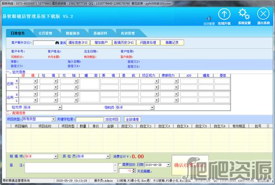
Task: Open 系统设置 gears icon
Action: tap(244, 14)
